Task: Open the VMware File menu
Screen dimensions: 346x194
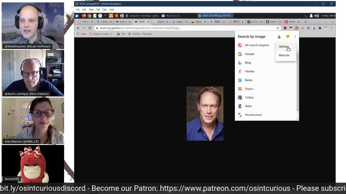Action: click(78, 10)
